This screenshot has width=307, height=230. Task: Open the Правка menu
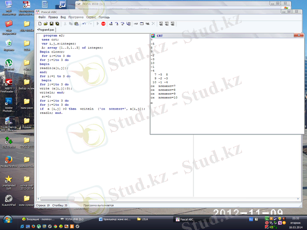(x=53, y=17)
